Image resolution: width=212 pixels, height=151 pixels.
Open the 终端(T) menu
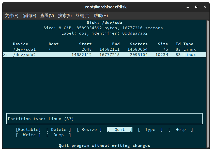(82, 16)
